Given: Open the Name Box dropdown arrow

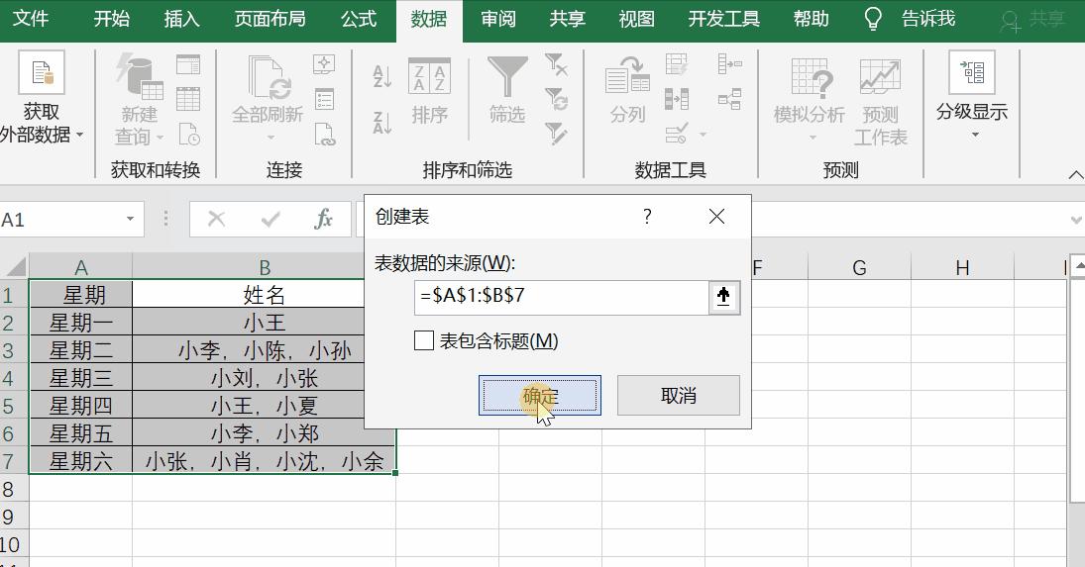Looking at the screenshot, I should [x=130, y=220].
